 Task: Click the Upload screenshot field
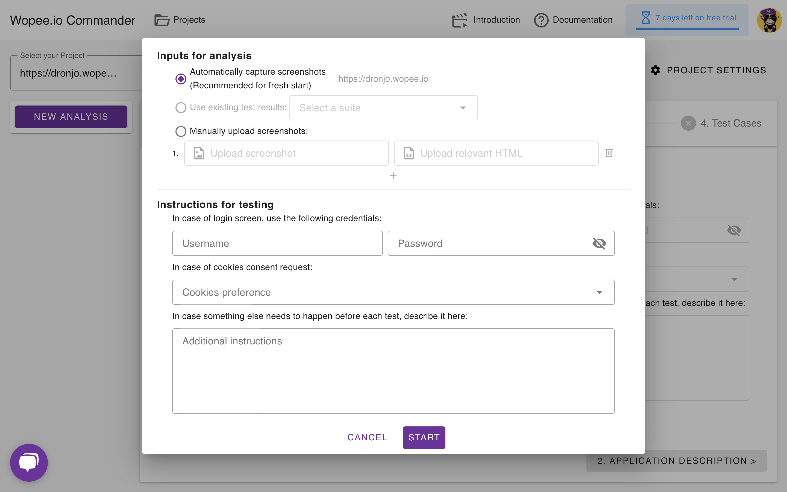pyautogui.click(x=286, y=153)
